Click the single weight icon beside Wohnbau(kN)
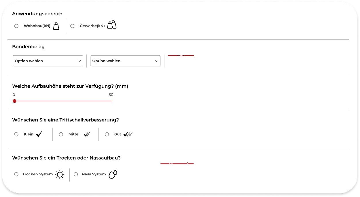 (56, 26)
